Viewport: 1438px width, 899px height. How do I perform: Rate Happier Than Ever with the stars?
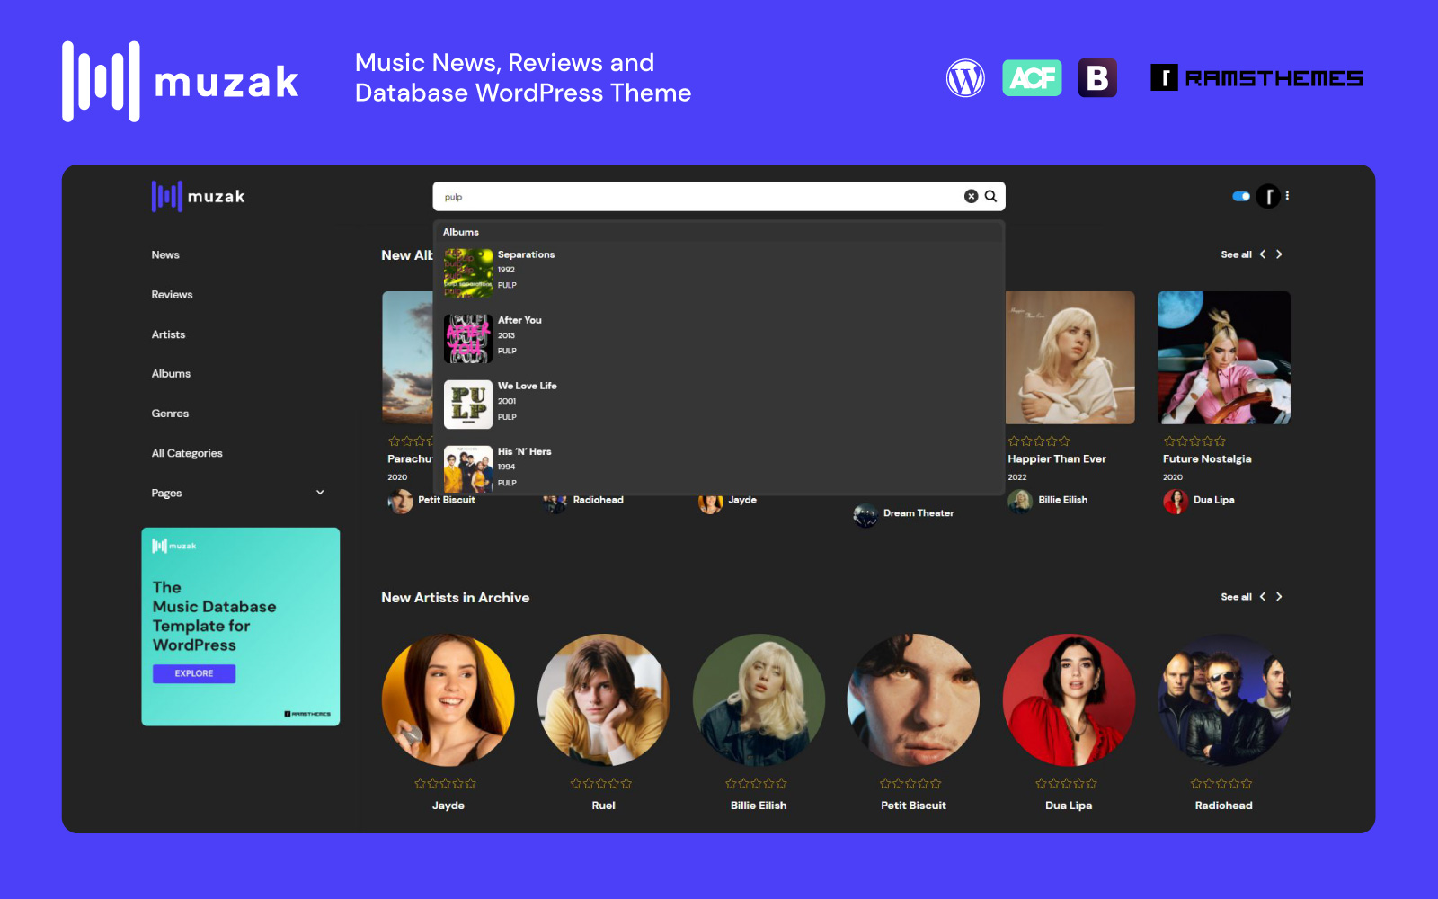click(x=1039, y=441)
